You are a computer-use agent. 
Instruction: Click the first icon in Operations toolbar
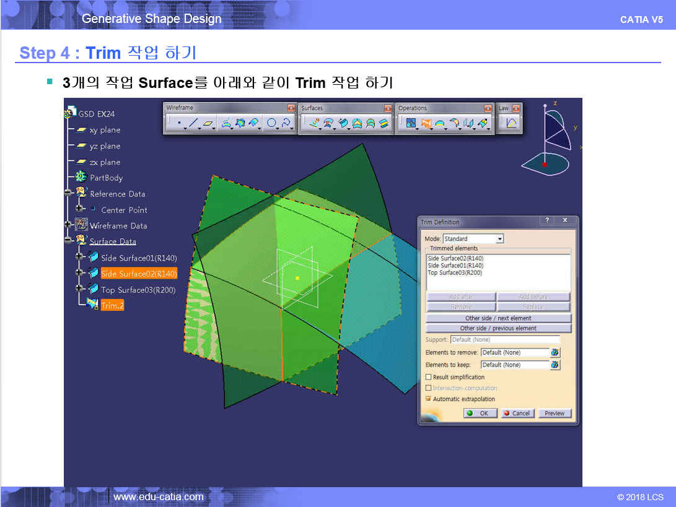[x=410, y=123]
